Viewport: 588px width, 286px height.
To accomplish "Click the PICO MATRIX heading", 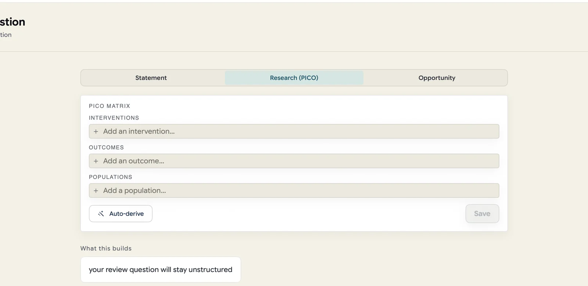I will pos(110,106).
